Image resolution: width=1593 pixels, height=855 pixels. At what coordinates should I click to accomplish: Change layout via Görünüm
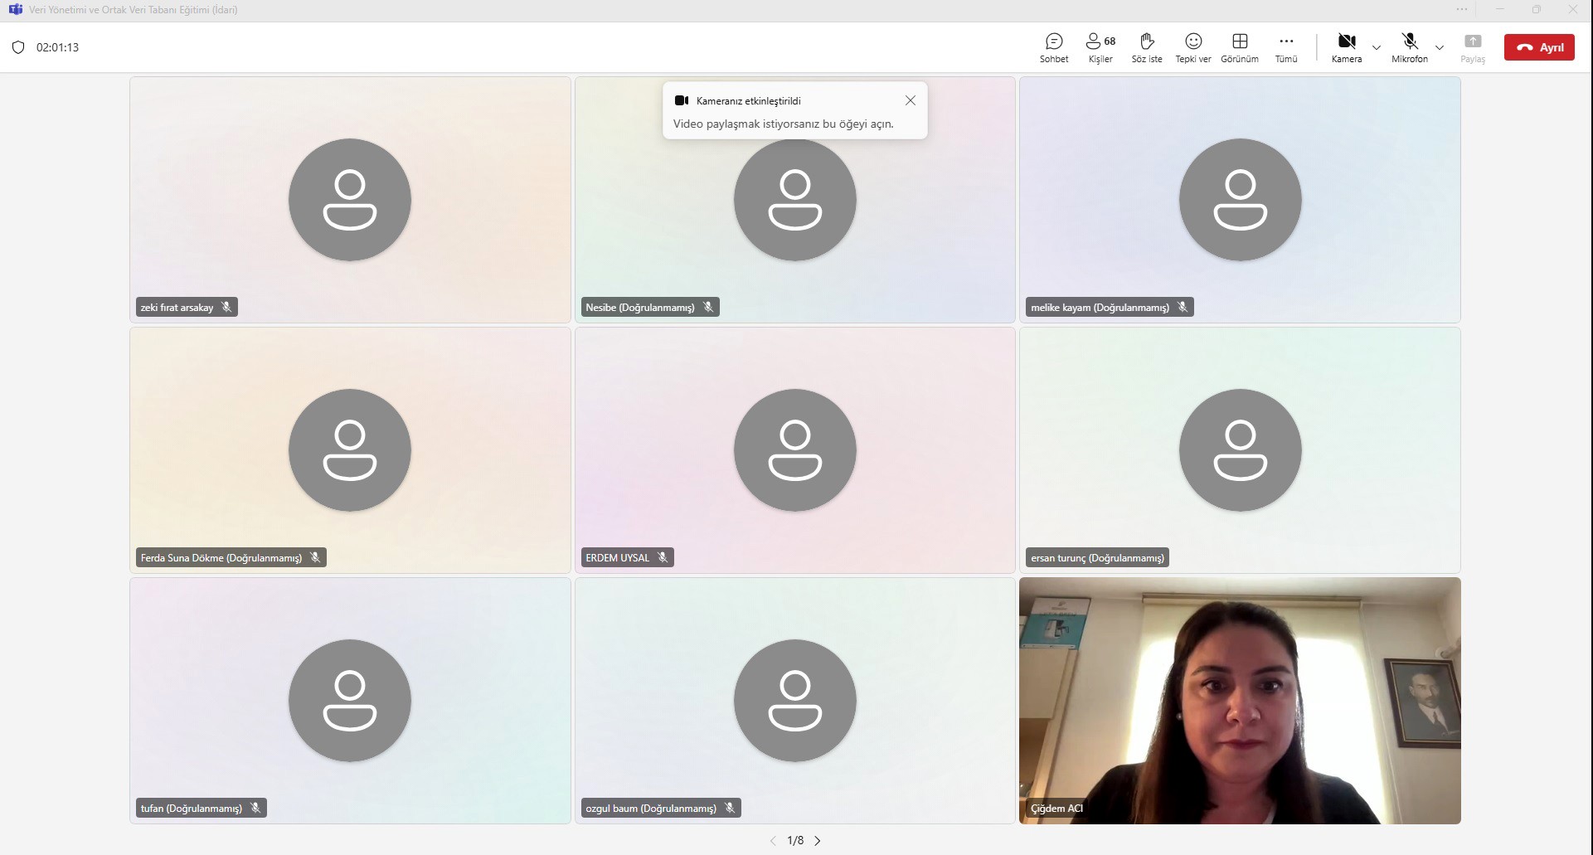pyautogui.click(x=1240, y=48)
